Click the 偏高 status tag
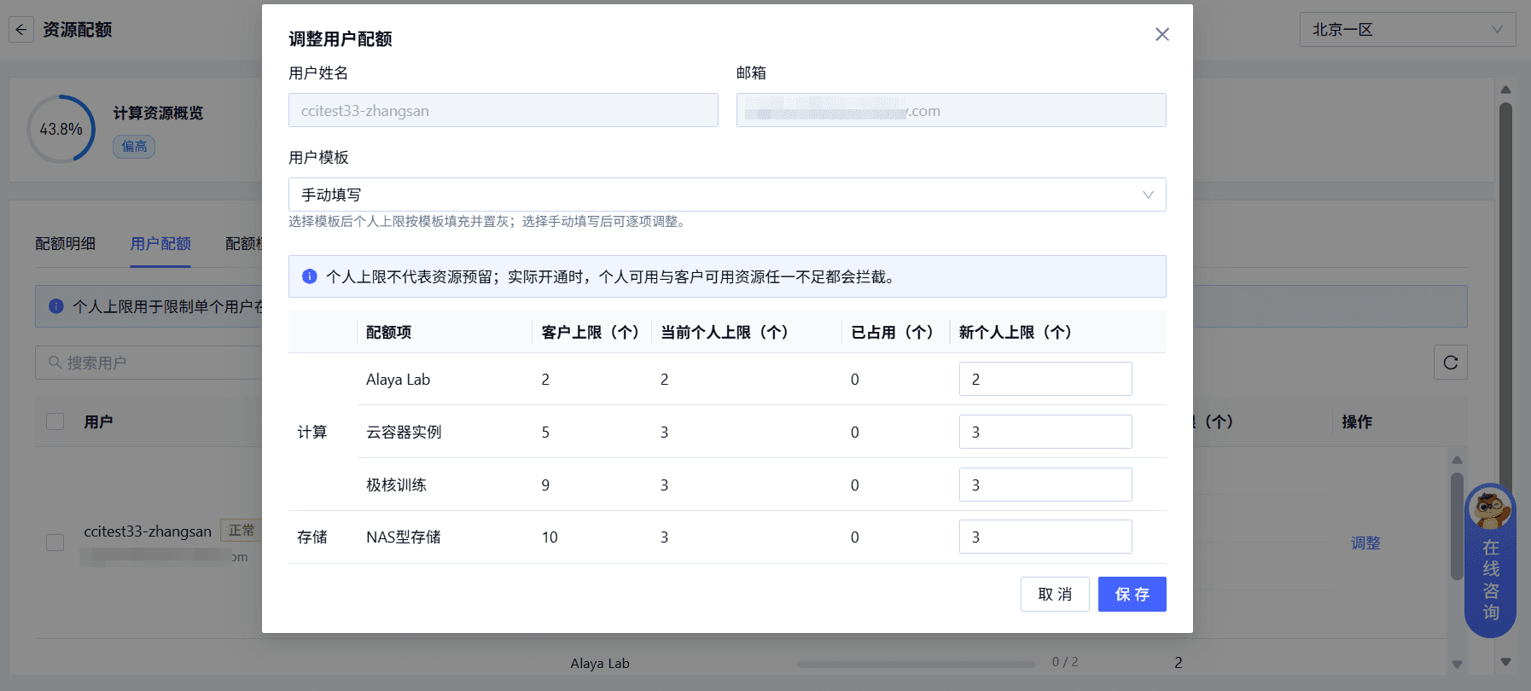Screen dimensions: 1531x691 tap(134, 147)
